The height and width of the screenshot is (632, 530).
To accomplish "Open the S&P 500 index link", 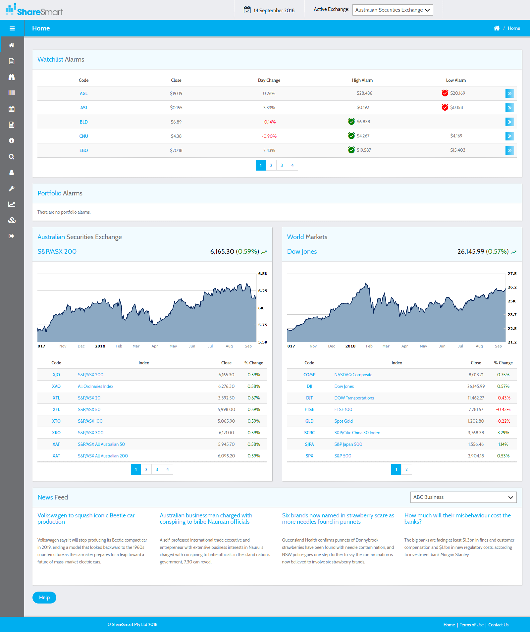I will (343, 456).
